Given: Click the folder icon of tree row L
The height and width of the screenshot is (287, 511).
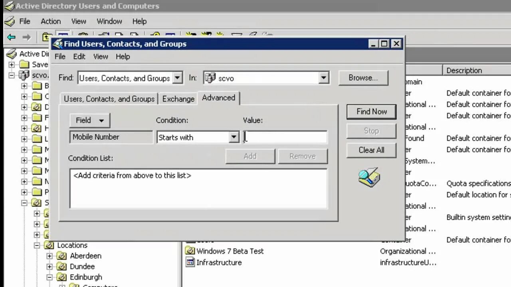Looking at the screenshot, I should click(37, 139).
